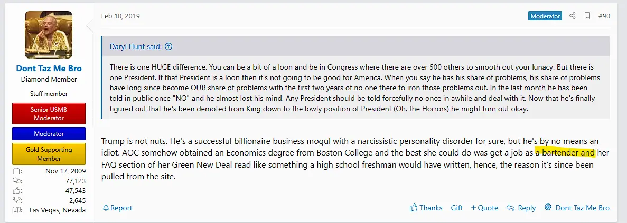Report this post via the bell icon
Image resolution: width=627 pixels, height=223 pixels.
click(x=106, y=208)
